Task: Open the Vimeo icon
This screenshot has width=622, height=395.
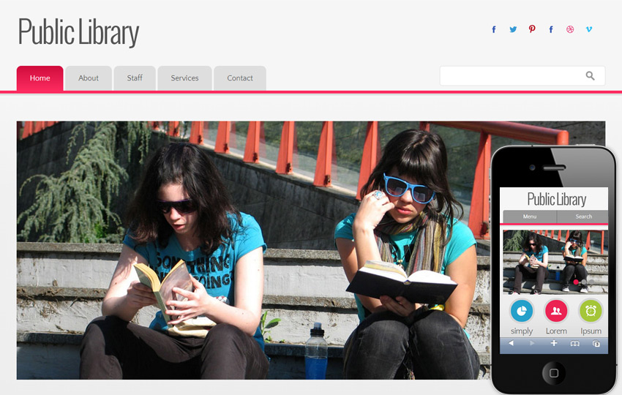Action: 589,29
